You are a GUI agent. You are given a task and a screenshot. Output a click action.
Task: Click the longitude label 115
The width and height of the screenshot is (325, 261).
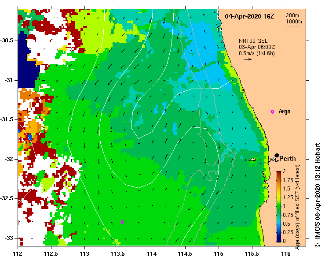pyautogui.click(x=219, y=254)
